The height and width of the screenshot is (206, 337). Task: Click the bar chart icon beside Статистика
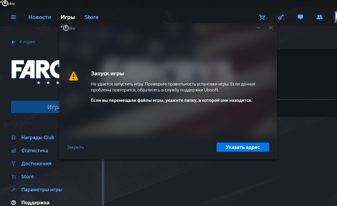[x=13, y=151]
